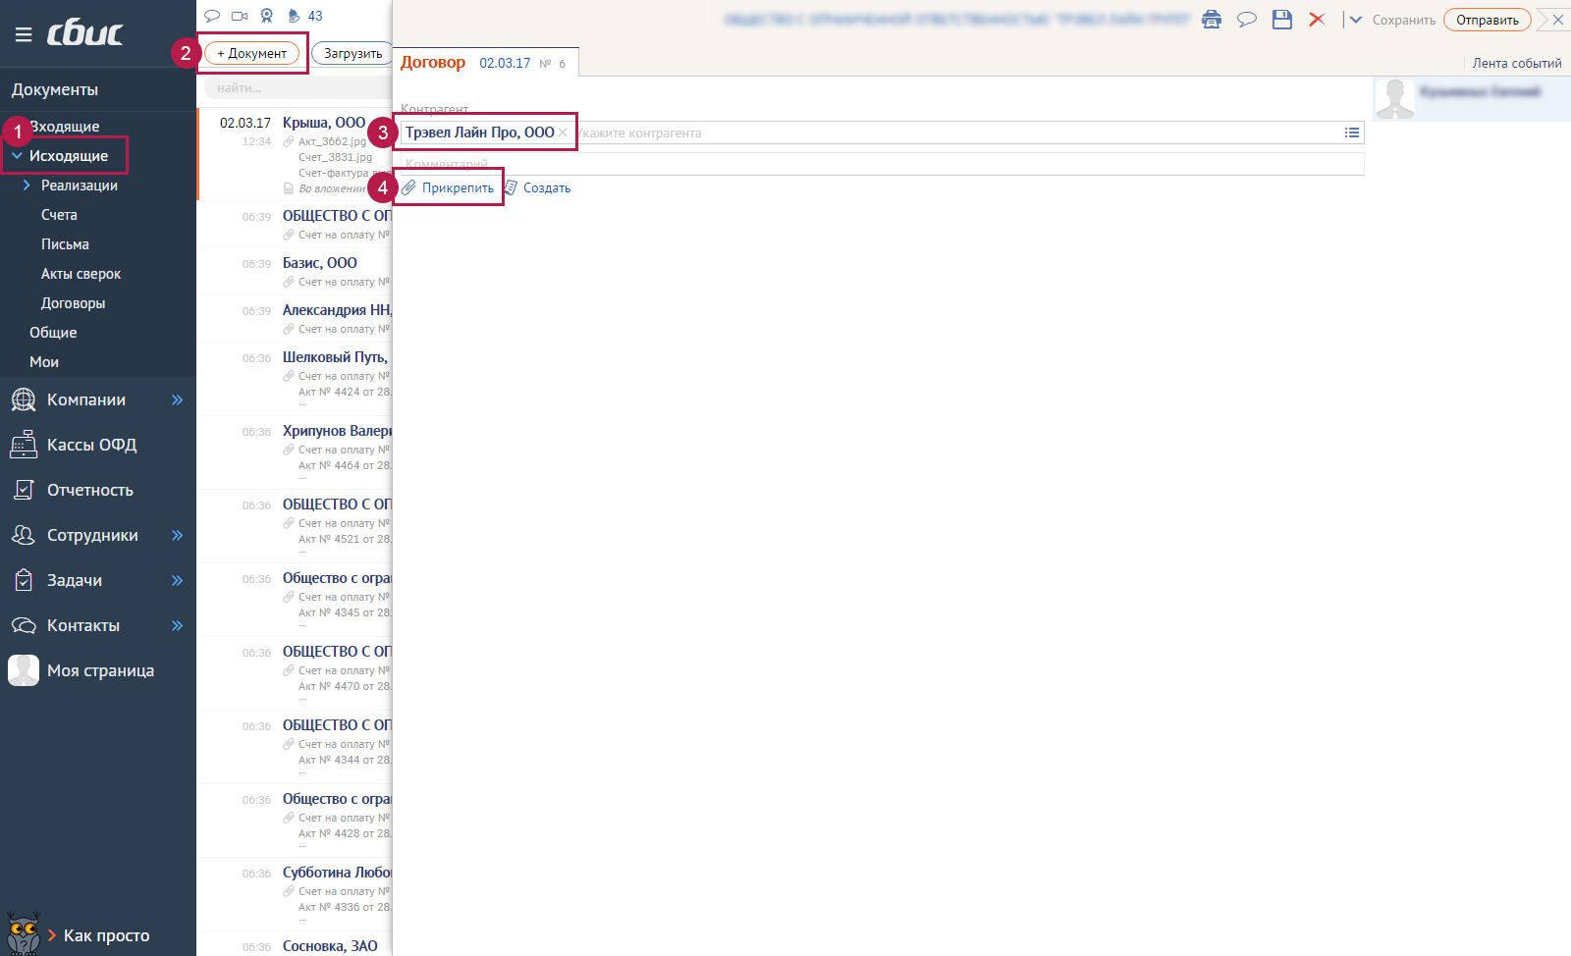Open the counterparty list selector icon
The width and height of the screenshot is (1571, 956).
click(1352, 133)
